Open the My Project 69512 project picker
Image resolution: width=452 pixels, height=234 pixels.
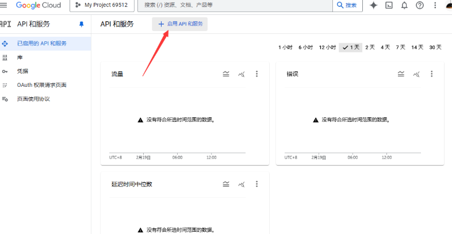pos(103,5)
